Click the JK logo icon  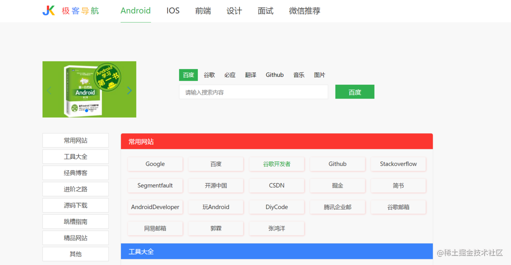pyautogui.click(x=49, y=11)
